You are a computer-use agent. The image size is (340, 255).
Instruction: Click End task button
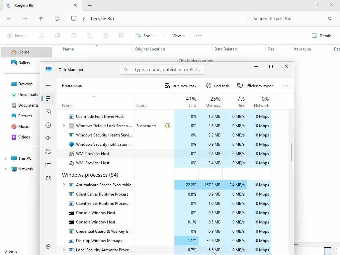click(217, 86)
